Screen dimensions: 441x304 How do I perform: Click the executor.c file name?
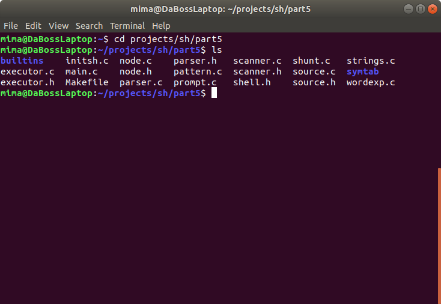click(x=27, y=71)
